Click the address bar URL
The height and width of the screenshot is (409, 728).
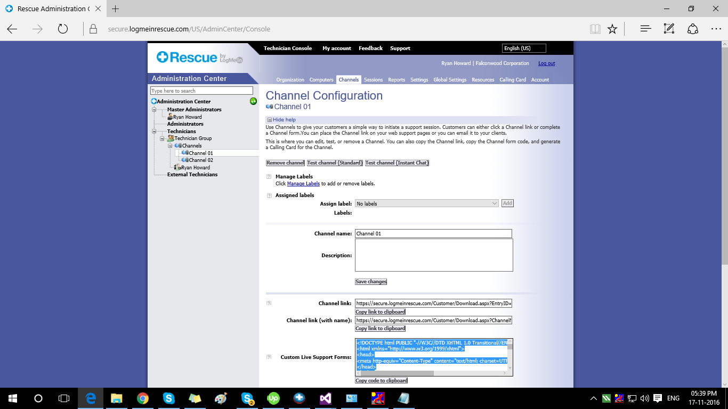point(189,29)
